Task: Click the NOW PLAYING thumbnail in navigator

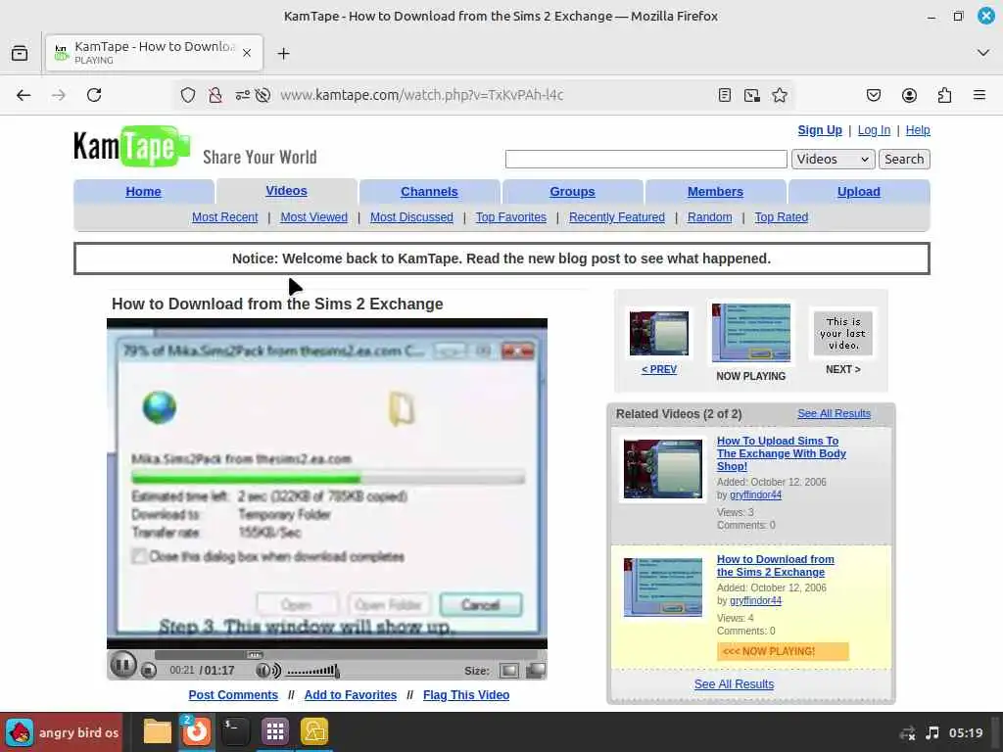Action: tap(751, 333)
